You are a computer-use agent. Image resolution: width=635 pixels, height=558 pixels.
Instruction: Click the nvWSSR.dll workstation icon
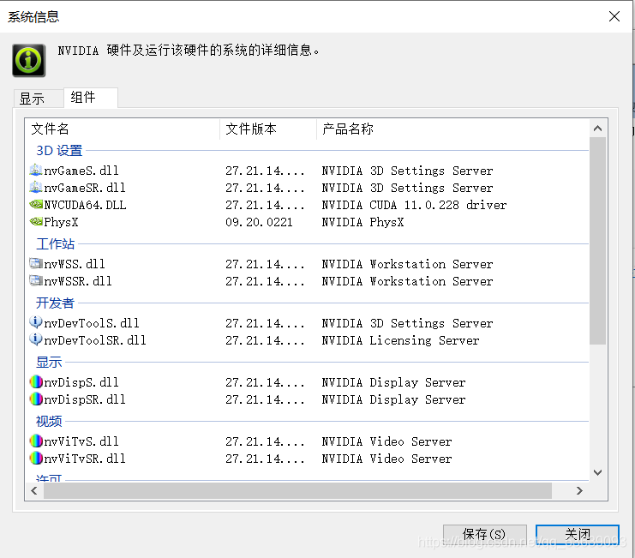(36, 280)
